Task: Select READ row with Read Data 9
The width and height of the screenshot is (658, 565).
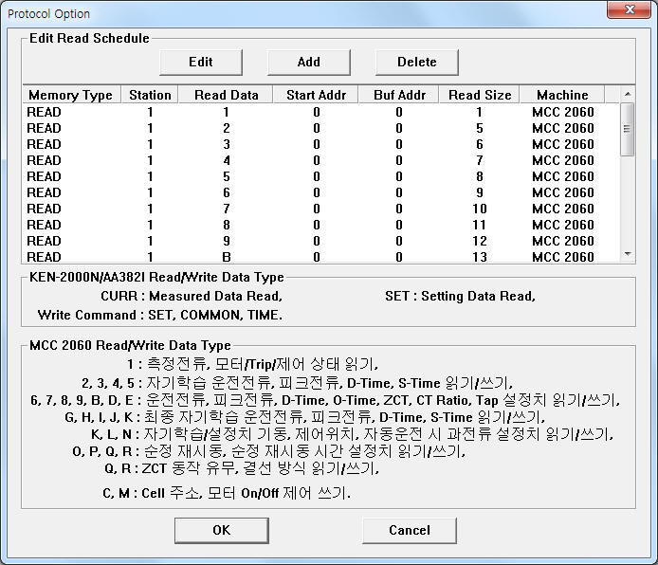Action: point(321,241)
